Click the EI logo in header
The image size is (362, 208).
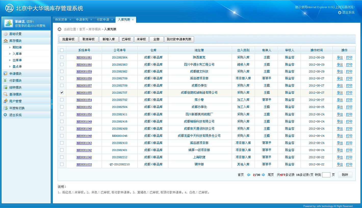10,8
